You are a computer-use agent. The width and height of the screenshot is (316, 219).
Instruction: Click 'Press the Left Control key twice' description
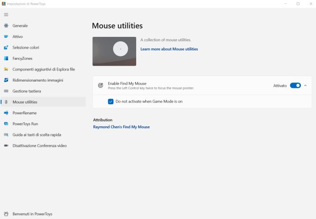151,88
